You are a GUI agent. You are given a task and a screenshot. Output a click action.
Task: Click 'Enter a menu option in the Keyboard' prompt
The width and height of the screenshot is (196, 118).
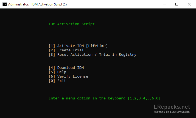tap(105, 98)
